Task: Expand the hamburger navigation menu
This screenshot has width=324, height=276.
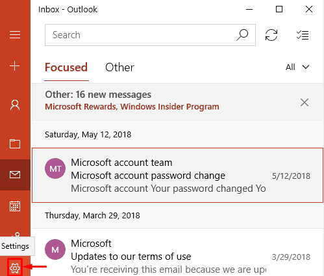Action: click(x=15, y=35)
